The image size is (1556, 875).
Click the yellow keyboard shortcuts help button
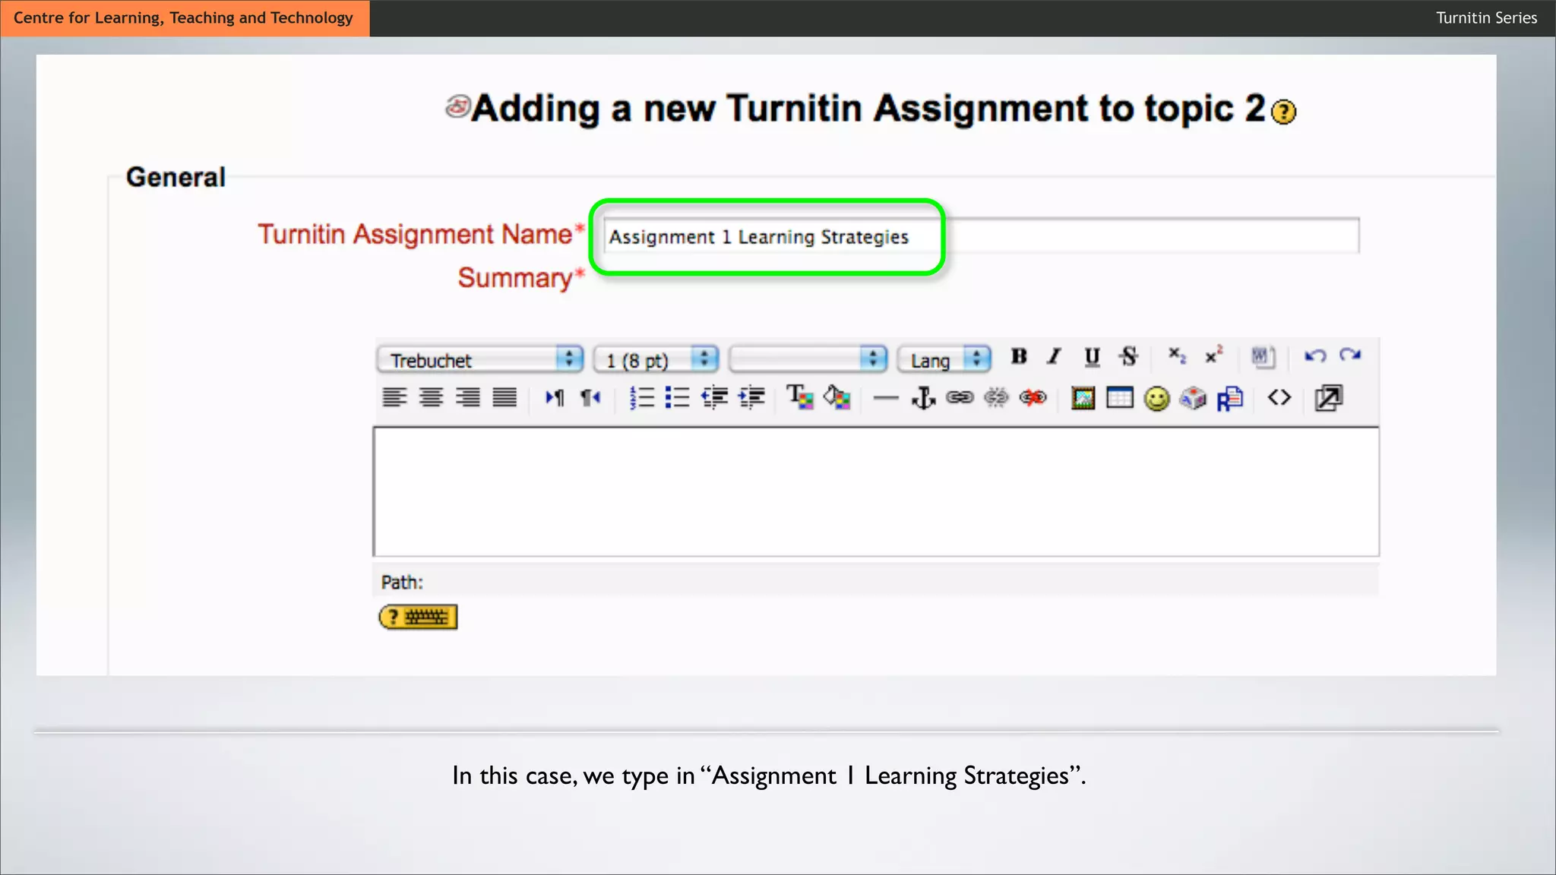pos(418,617)
